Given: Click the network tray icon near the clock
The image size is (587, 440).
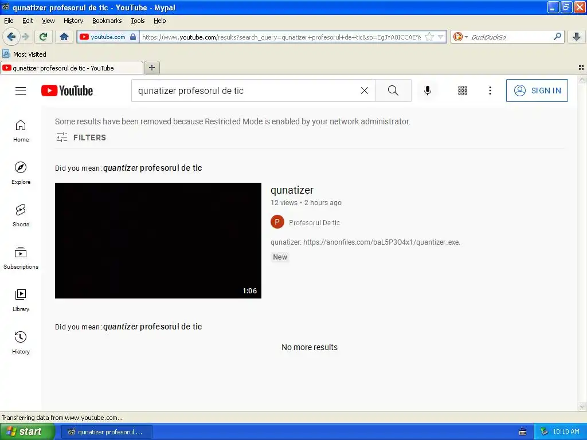Looking at the screenshot, I should 543,432.
